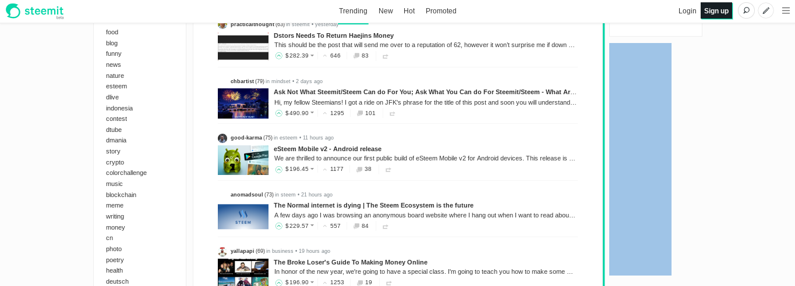Resteem the eSteem Mobile v2 post
This screenshot has width=795, height=286.
(x=388, y=170)
